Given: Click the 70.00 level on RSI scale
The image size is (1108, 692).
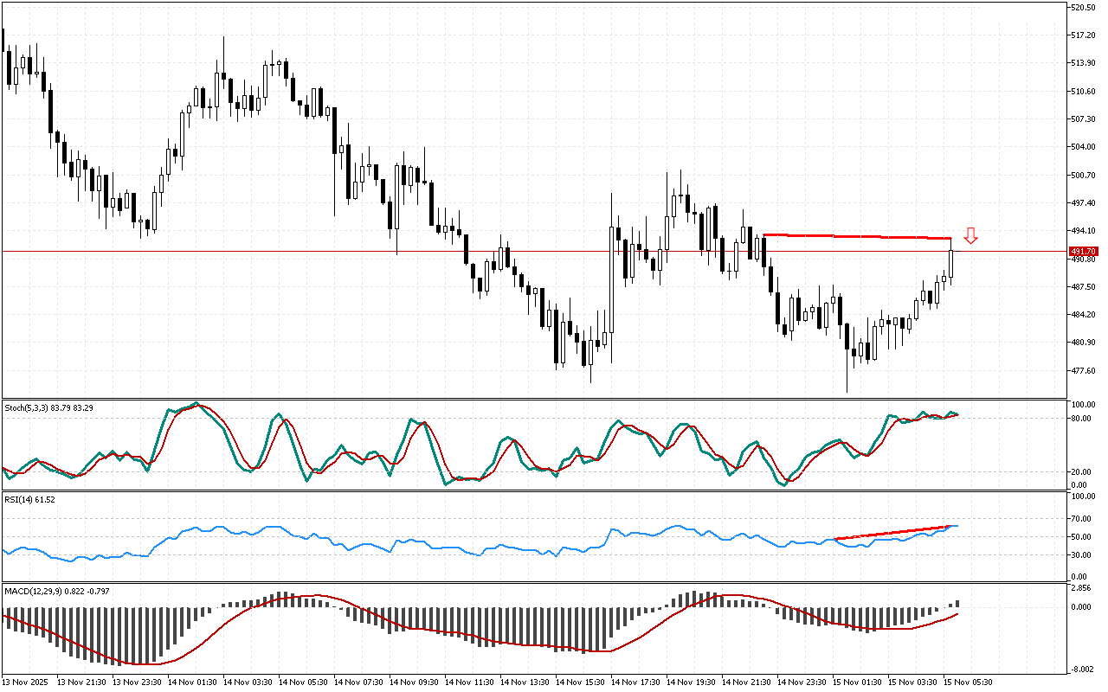Looking at the screenshot, I should (1080, 519).
